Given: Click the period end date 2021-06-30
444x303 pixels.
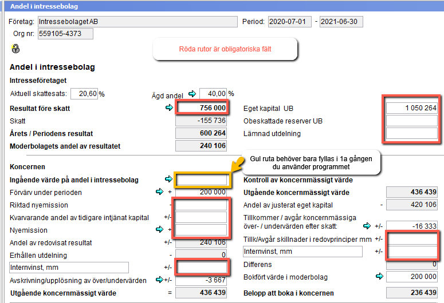Looking at the screenshot, I should 341,22.
